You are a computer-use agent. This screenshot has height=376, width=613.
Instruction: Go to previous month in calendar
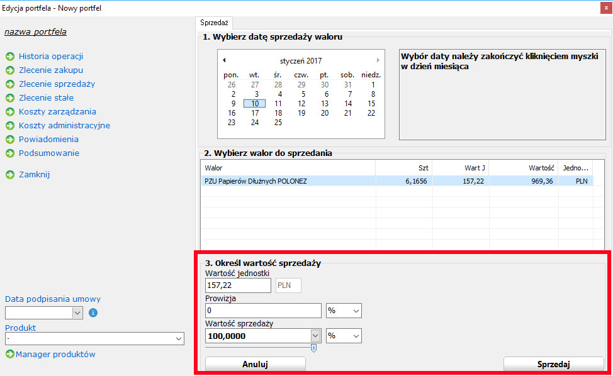(224, 60)
